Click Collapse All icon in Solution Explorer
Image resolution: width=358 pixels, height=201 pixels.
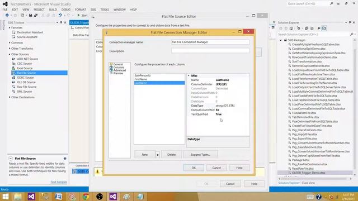pos(307,28)
